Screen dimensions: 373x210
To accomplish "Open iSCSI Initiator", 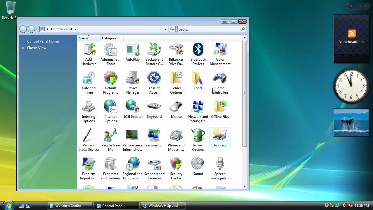I will pyautogui.click(x=133, y=109).
